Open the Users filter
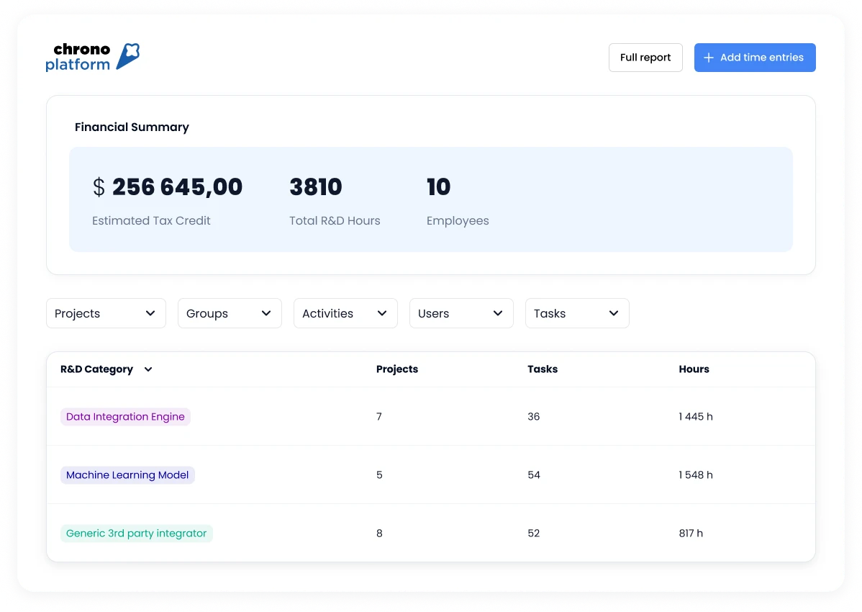 point(461,313)
